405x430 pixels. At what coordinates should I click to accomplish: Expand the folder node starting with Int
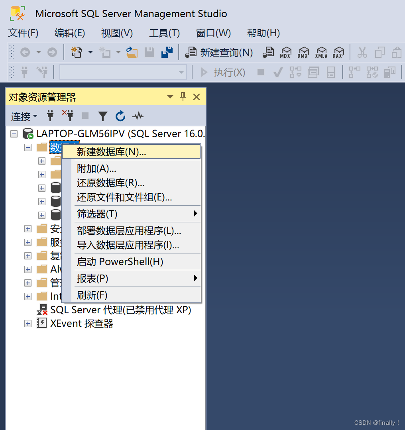[28, 296]
